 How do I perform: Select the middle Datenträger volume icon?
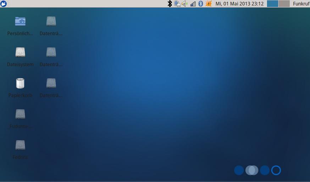coord(51,53)
